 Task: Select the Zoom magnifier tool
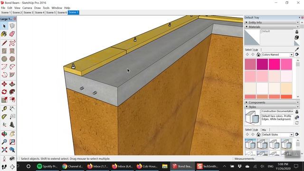click(x=4, y=142)
